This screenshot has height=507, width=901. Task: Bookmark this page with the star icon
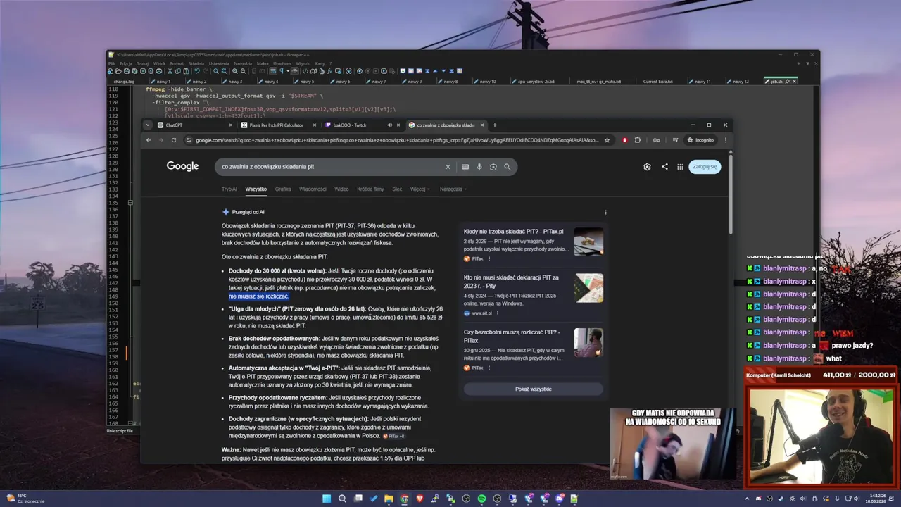(x=607, y=140)
